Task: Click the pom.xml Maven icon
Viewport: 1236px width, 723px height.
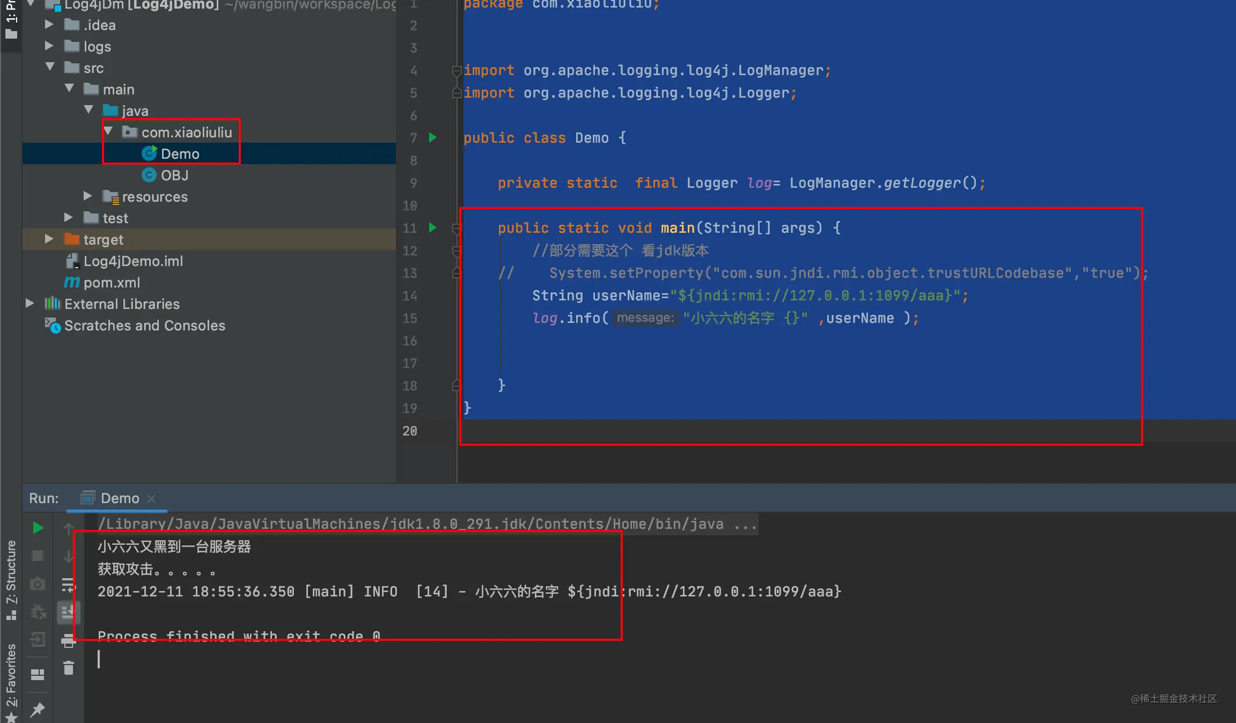Action: click(x=72, y=283)
